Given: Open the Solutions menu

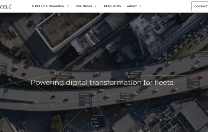Looking at the screenshot, I should click(x=84, y=7).
